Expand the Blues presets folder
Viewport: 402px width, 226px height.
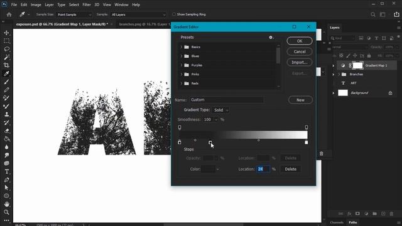point(182,56)
